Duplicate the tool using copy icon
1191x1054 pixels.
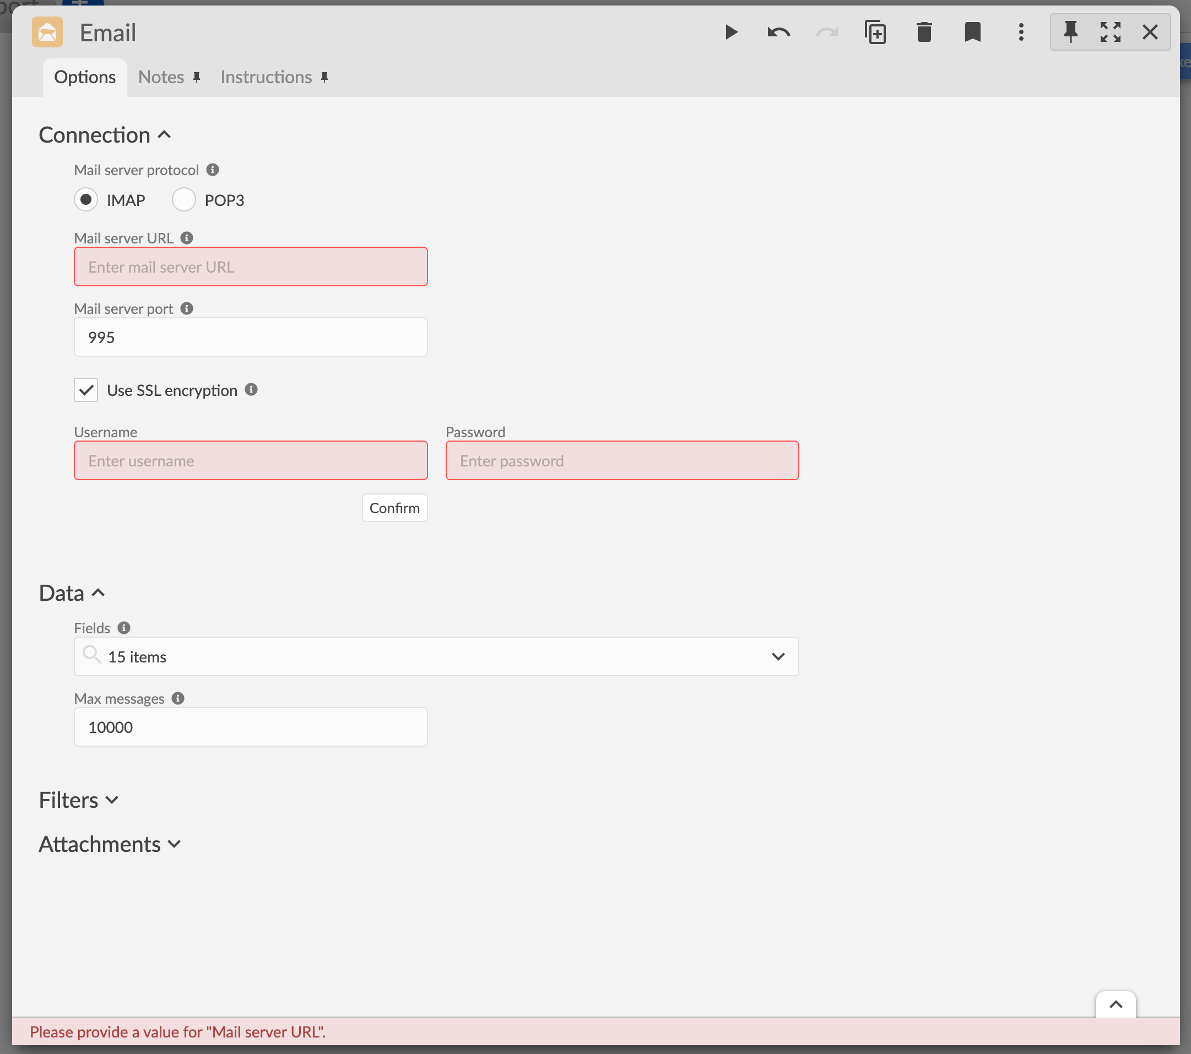(x=875, y=32)
